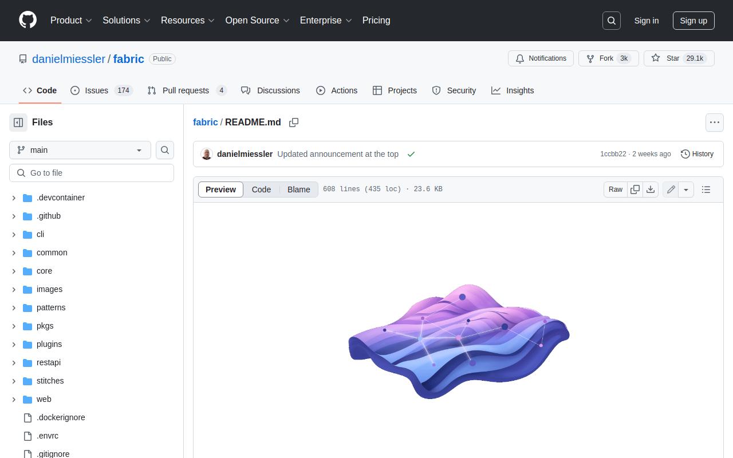Open the main branch dropdown
Image resolution: width=733 pixels, height=458 pixels.
(80, 150)
